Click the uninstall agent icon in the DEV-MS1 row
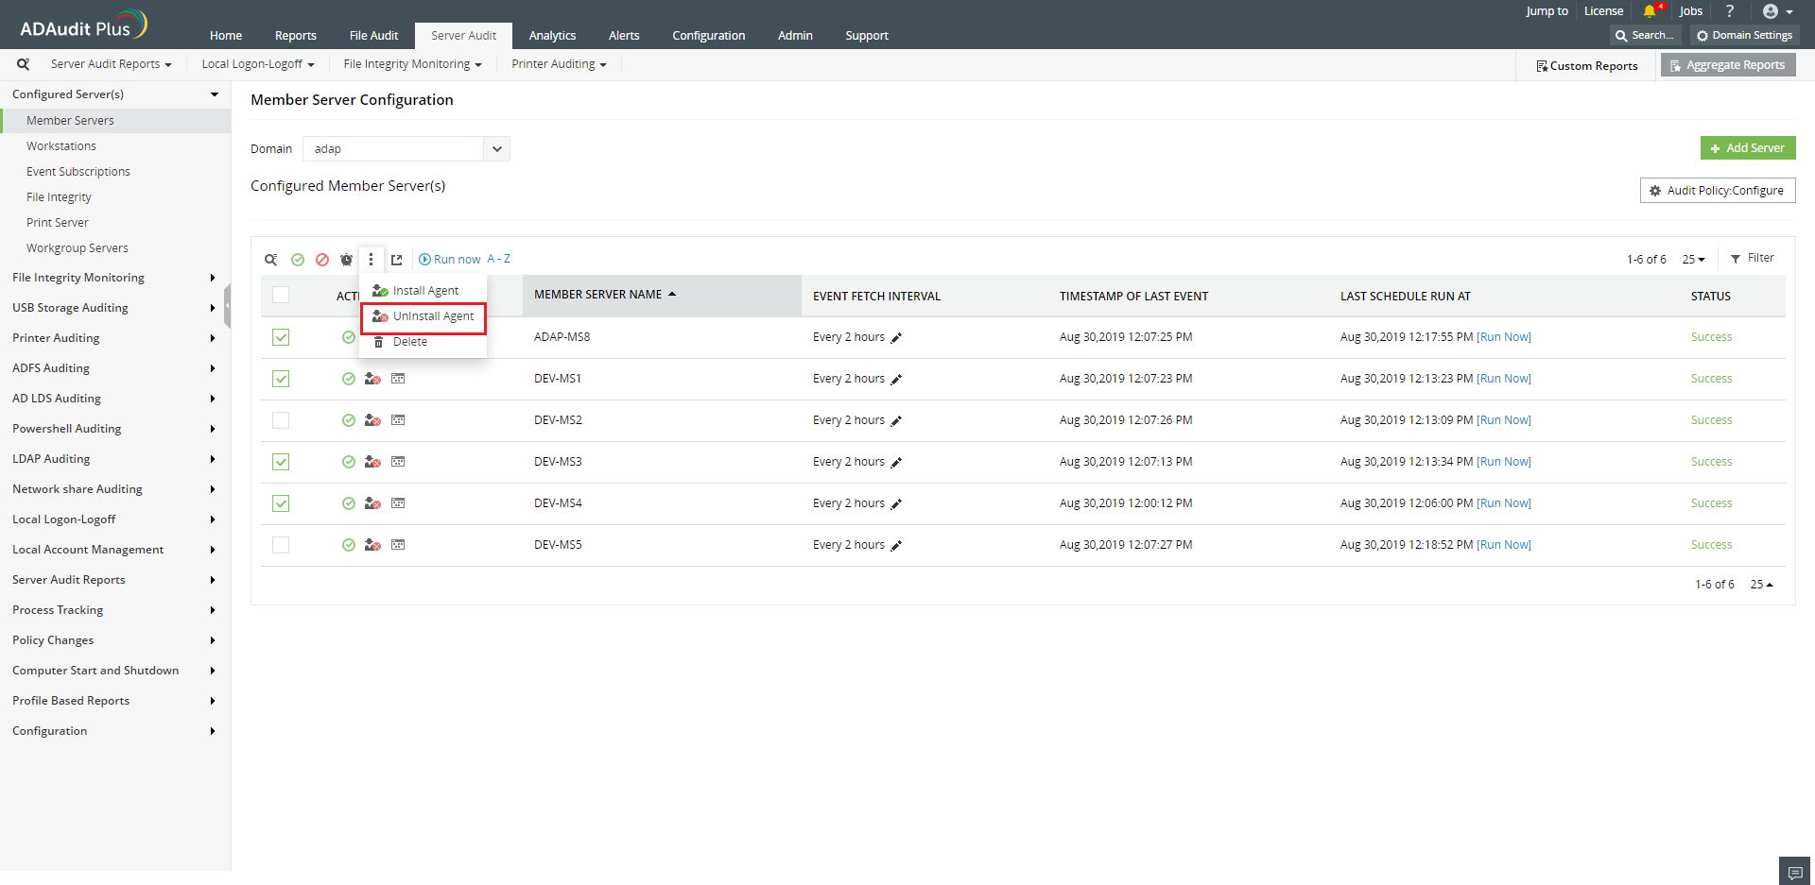Screen dimensions: 1815x885 coord(372,379)
